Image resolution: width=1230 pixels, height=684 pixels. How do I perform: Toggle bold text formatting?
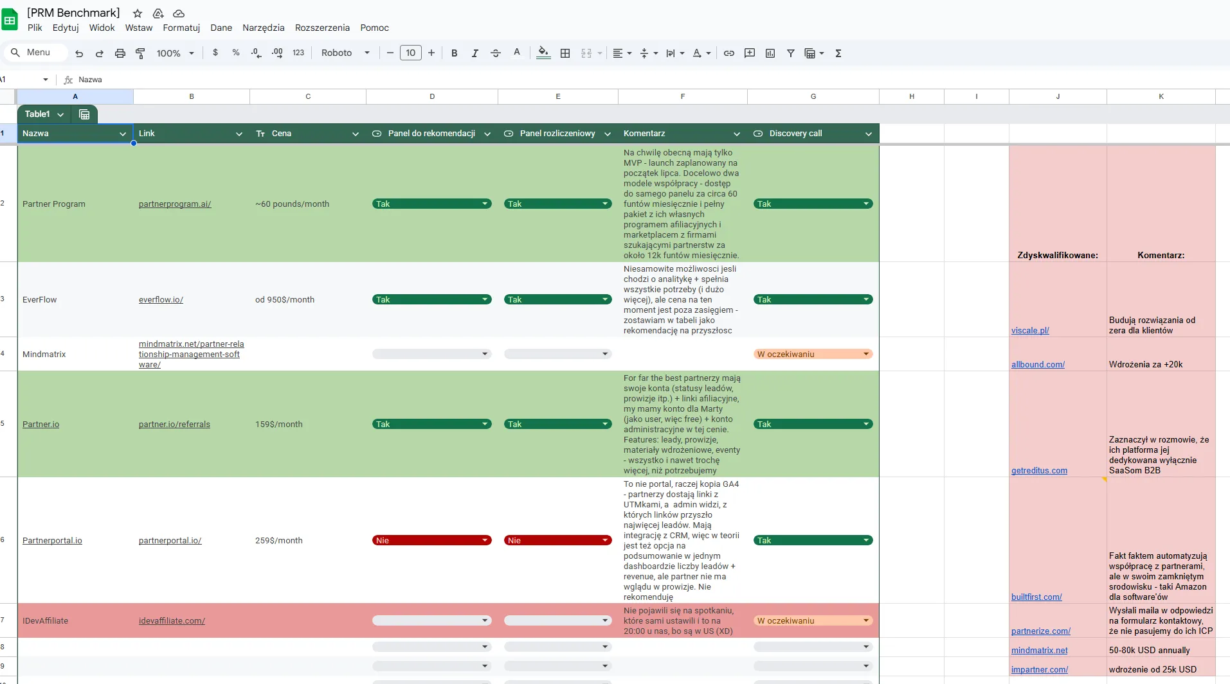454,53
